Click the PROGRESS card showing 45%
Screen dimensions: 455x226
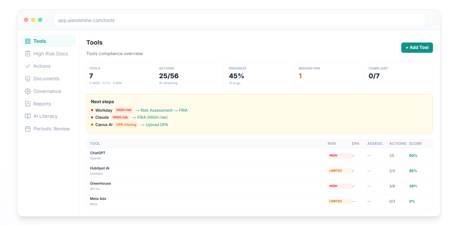click(259, 76)
